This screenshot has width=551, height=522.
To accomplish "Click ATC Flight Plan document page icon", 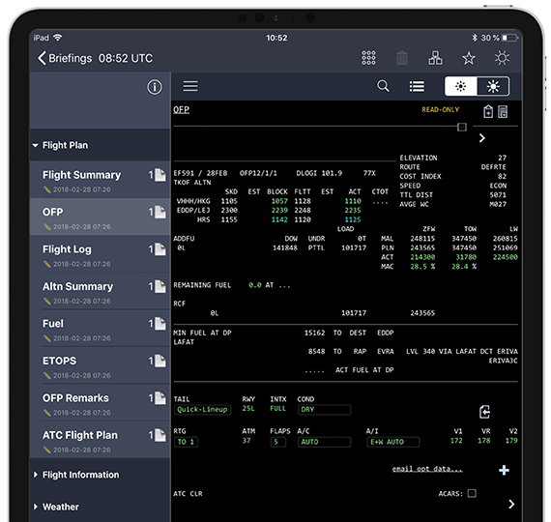I will (160, 435).
